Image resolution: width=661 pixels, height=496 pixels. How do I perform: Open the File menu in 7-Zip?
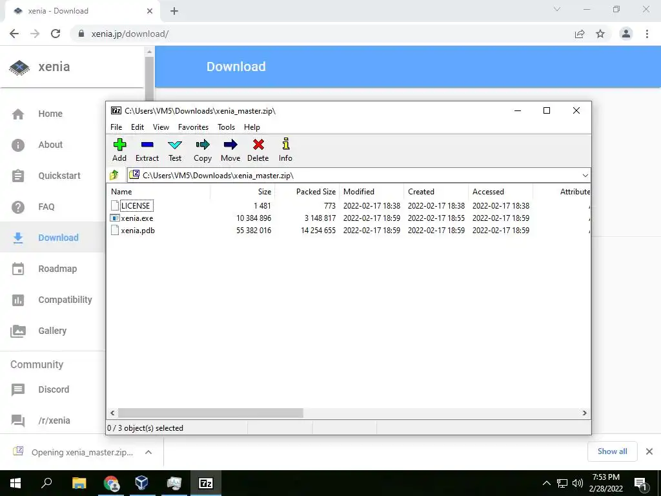[116, 127]
